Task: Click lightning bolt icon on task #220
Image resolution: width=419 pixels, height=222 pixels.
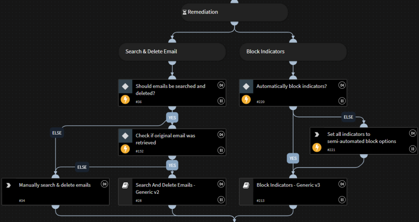Action: tap(246, 100)
